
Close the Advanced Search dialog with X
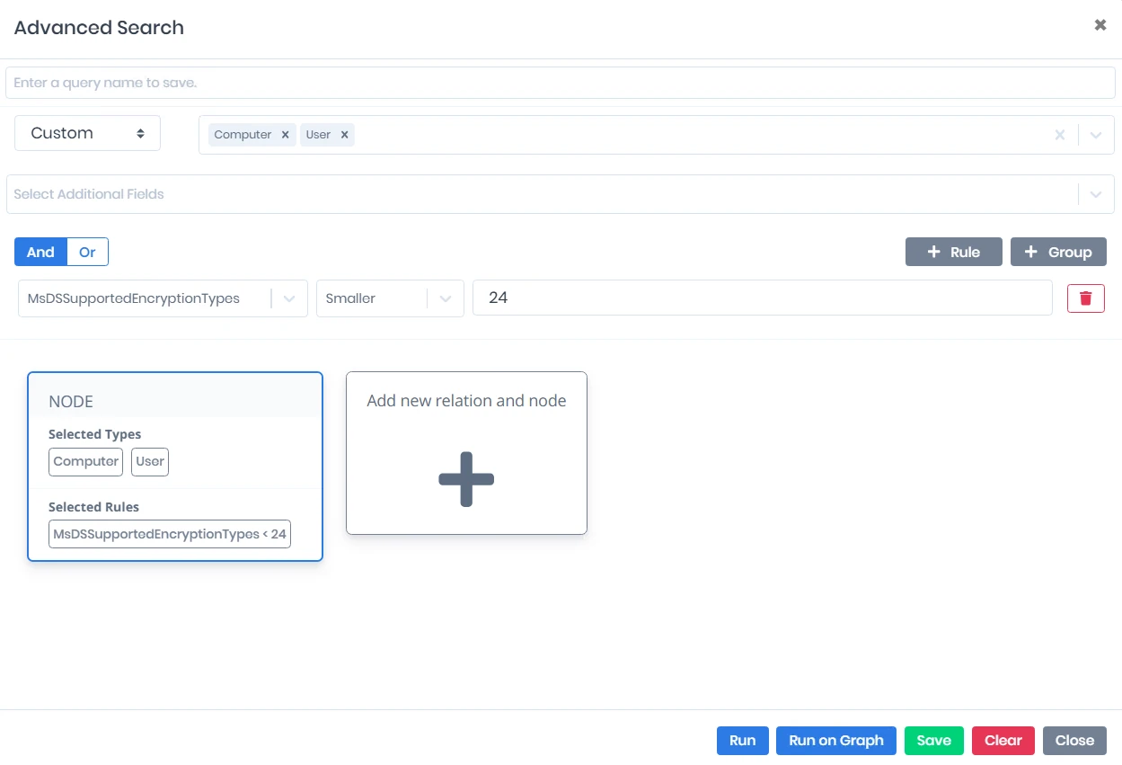(x=1100, y=25)
